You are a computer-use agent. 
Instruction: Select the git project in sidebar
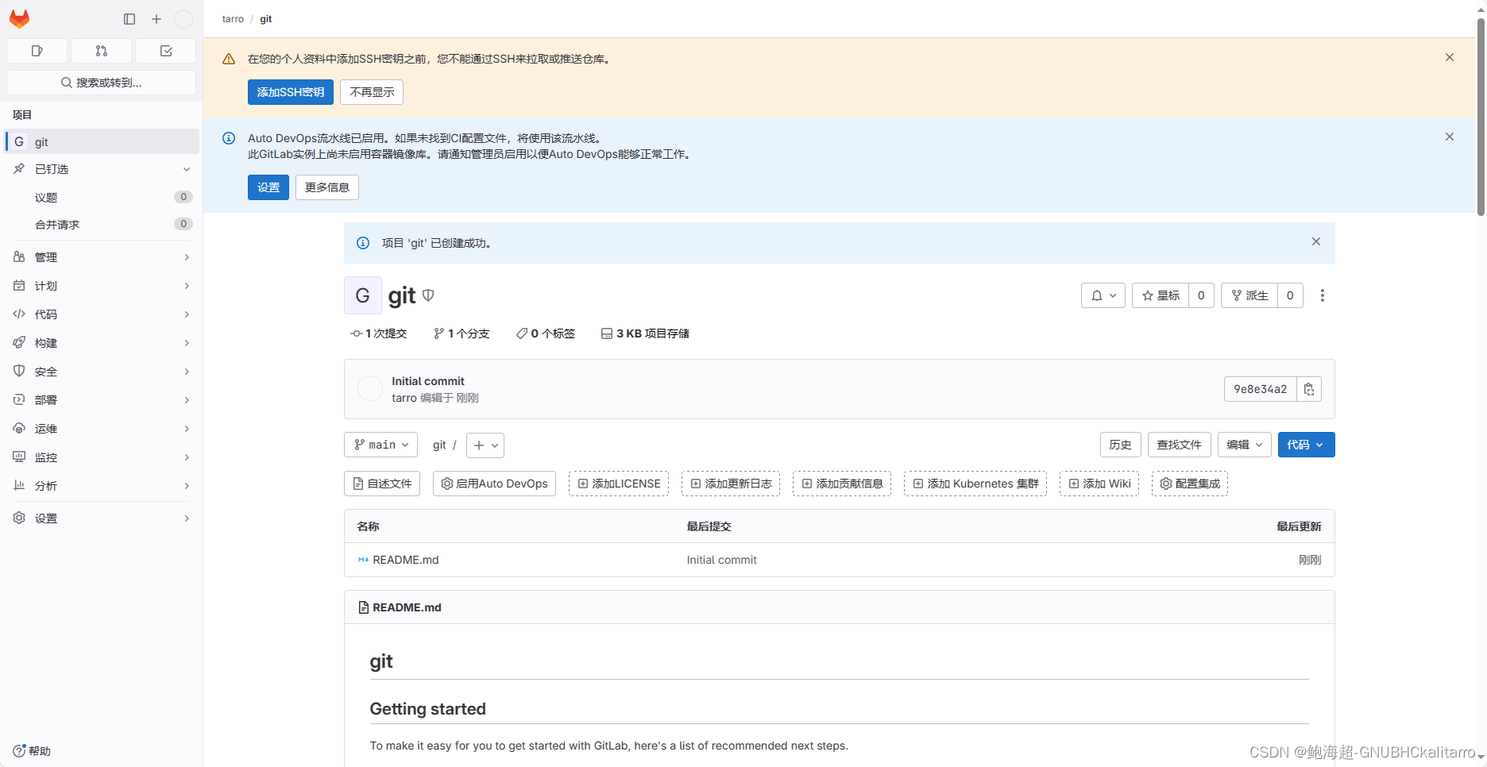[102, 141]
